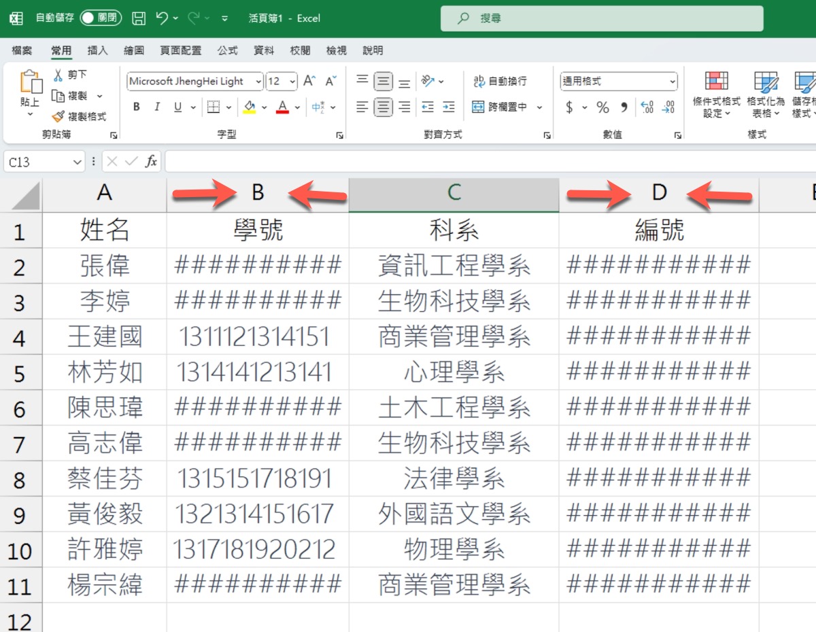Viewport: 816px width, 632px height.
Task: Expand the Name Box dropdown arrow
Action: pyautogui.click(x=77, y=162)
